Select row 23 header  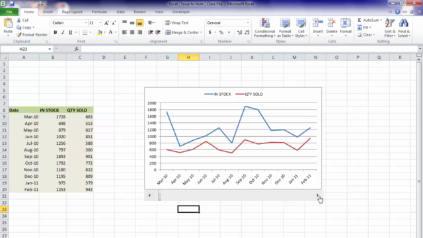click(4, 210)
